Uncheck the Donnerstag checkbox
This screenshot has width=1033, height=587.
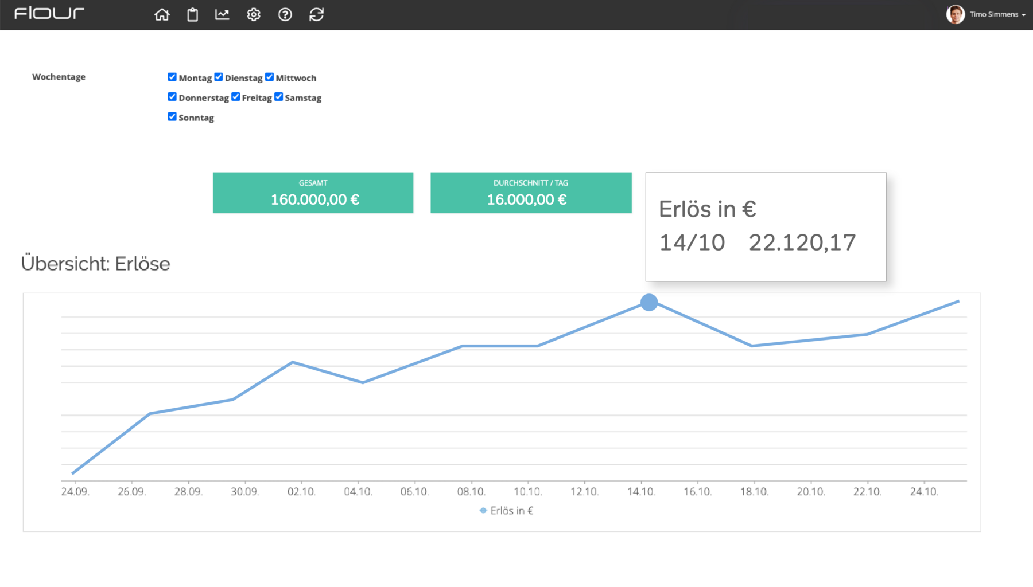172,97
